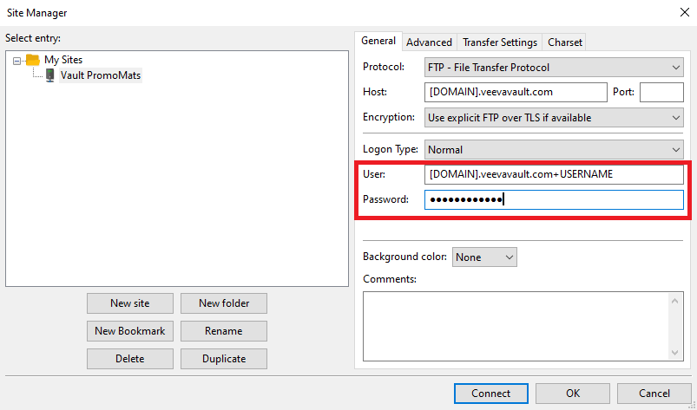Image resolution: width=697 pixels, height=410 pixels.
Task: Create a New folder
Action: coord(223,303)
